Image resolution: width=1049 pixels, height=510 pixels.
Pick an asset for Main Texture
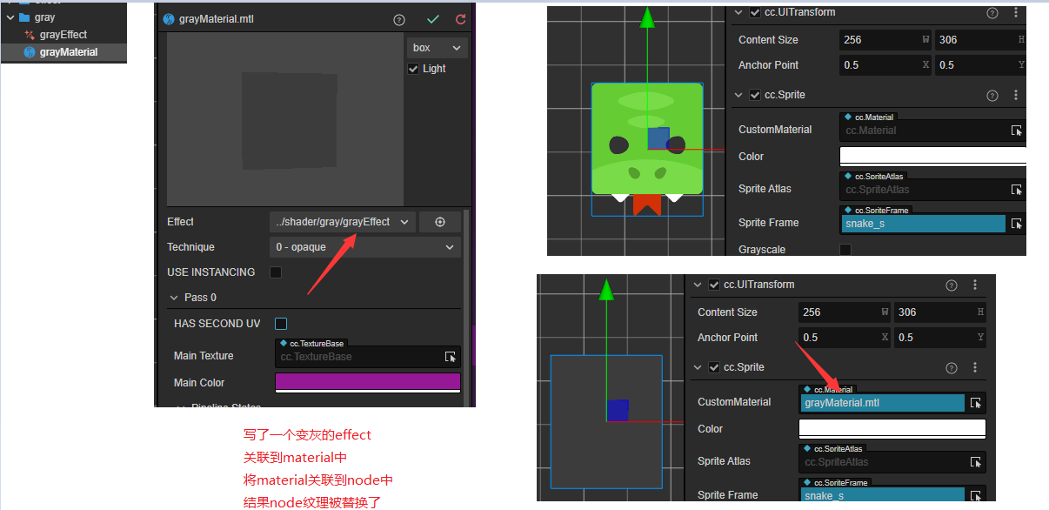point(451,357)
